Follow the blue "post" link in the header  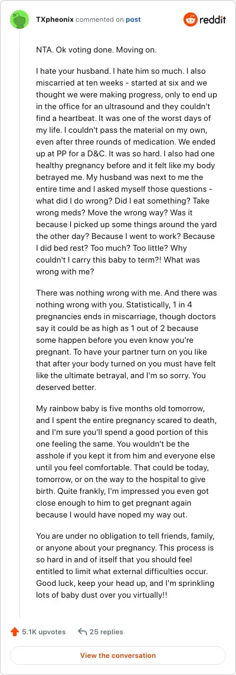133,20
